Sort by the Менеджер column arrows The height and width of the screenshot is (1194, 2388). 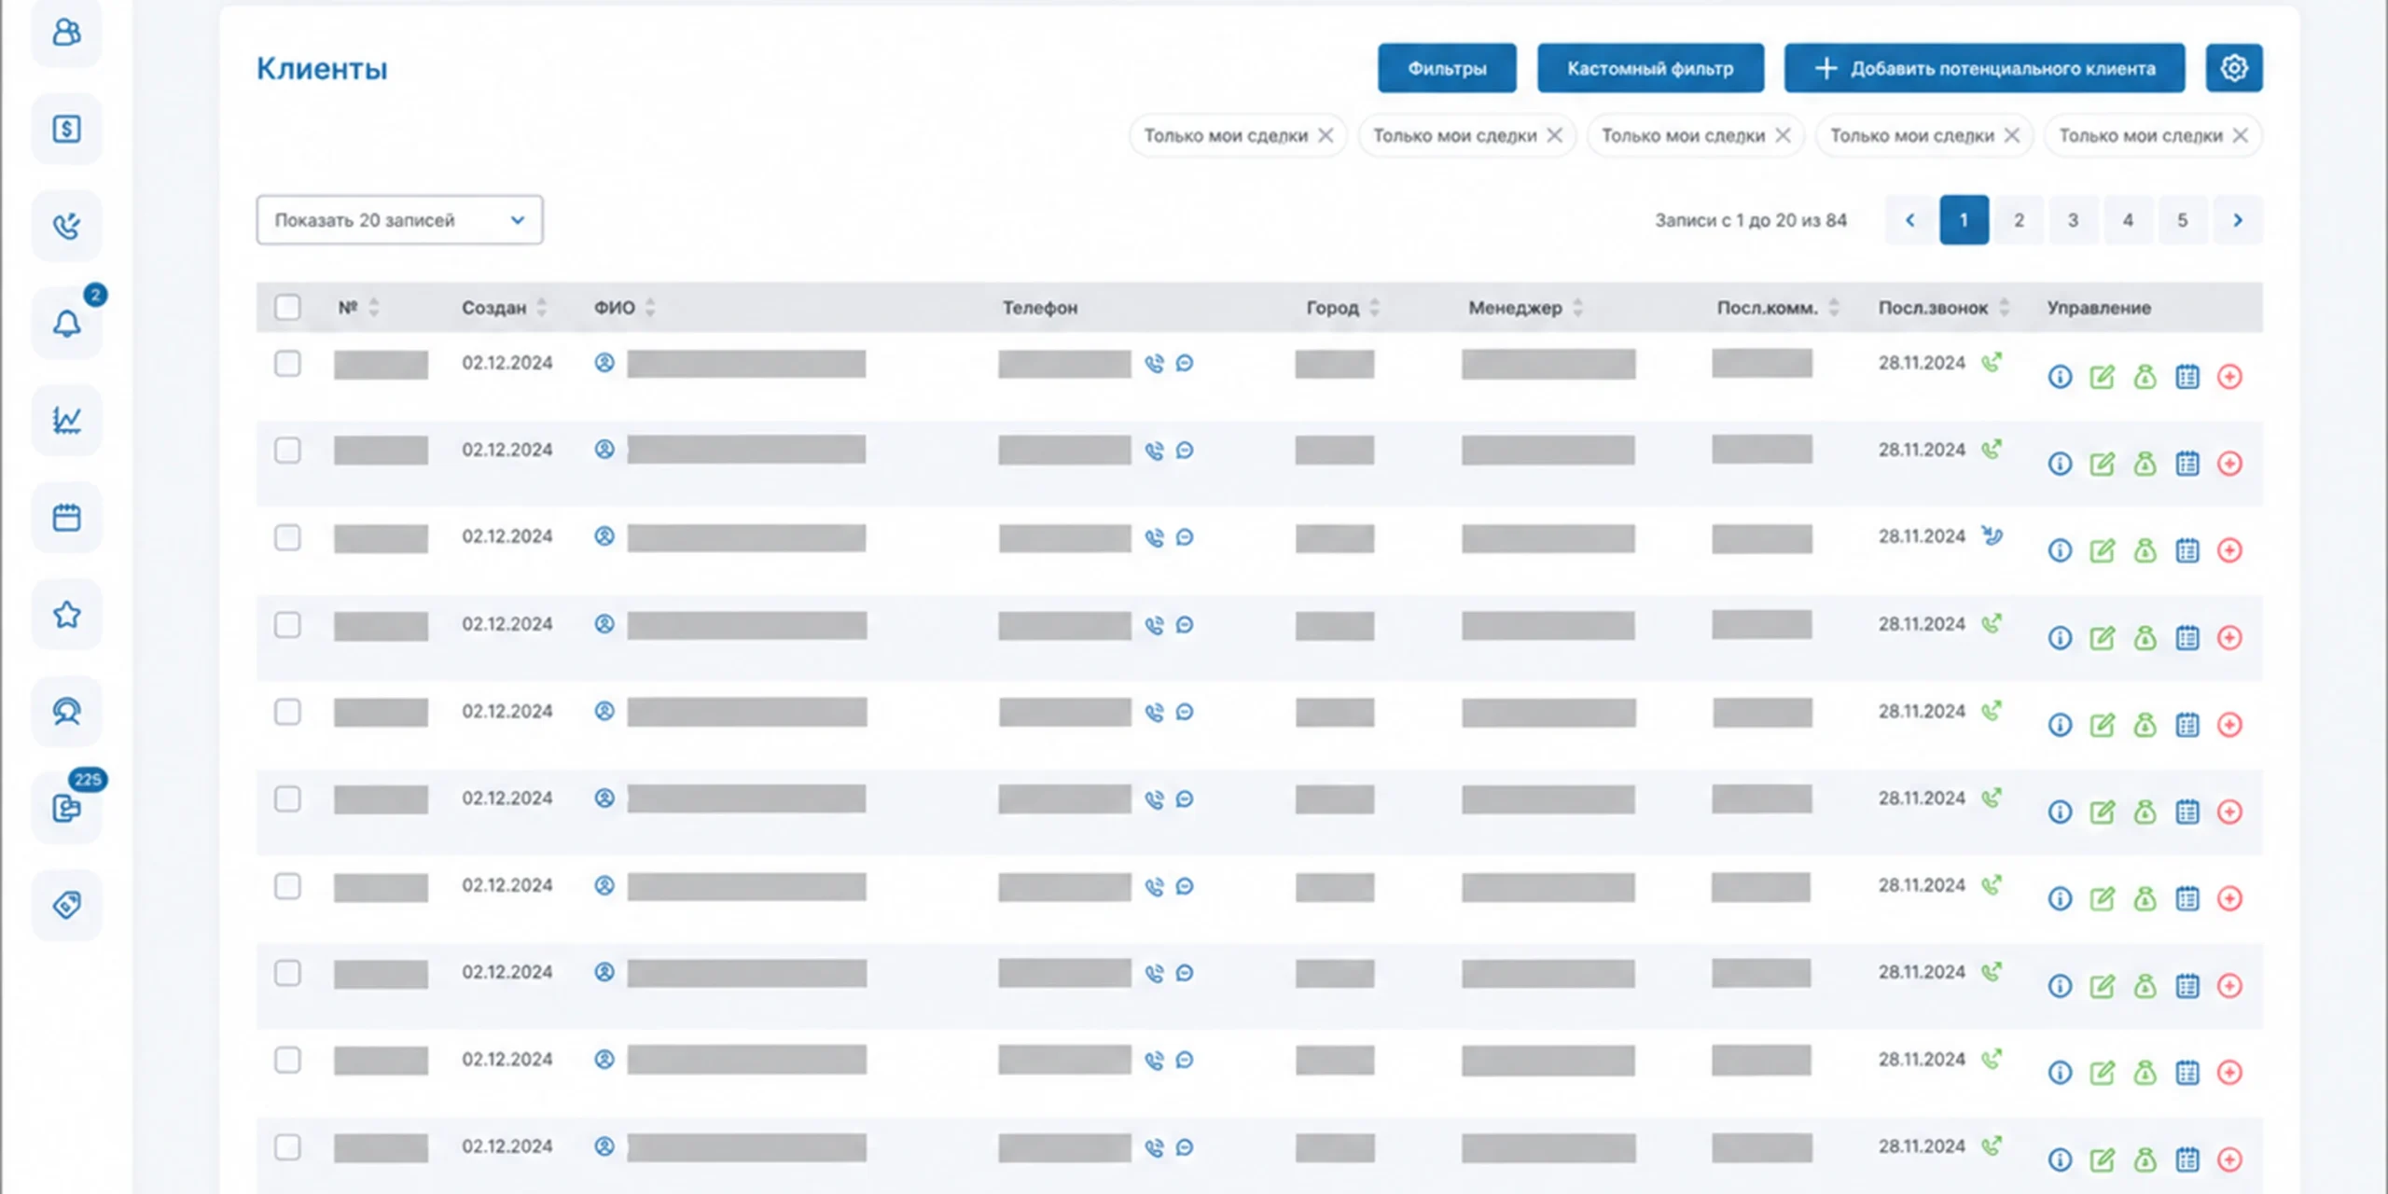click(1577, 307)
